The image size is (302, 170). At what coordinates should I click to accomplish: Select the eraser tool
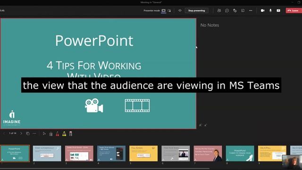(71, 134)
